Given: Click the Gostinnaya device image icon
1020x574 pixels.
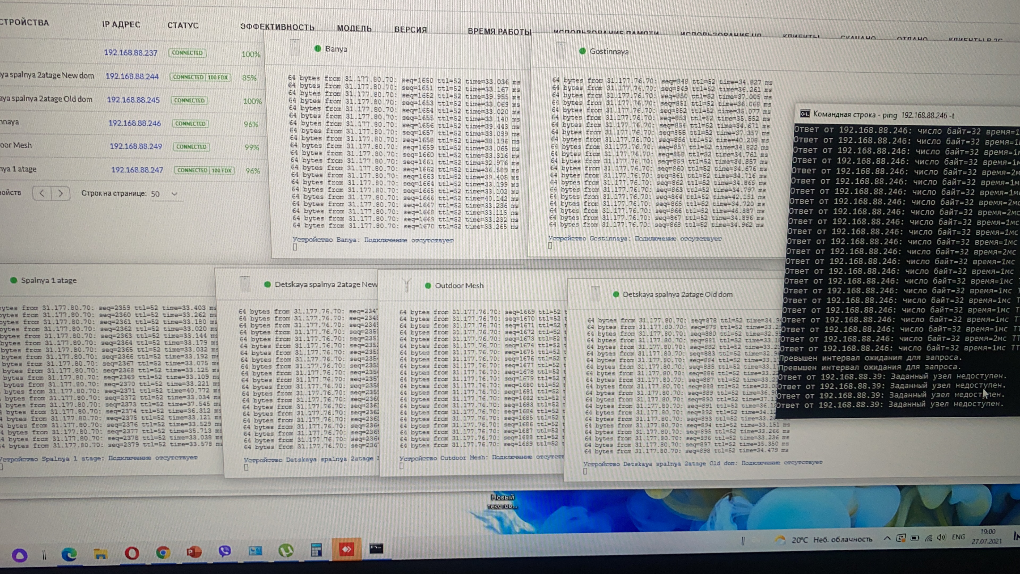Looking at the screenshot, I should 560,50.
